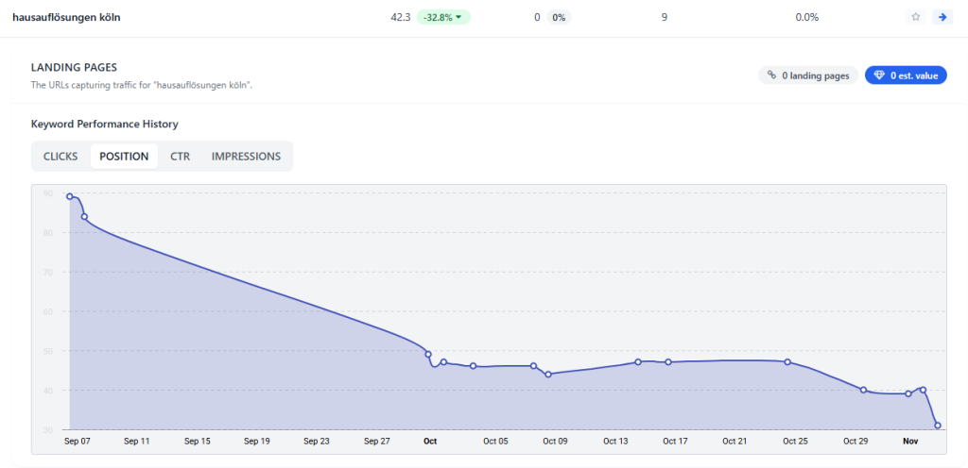The height and width of the screenshot is (468, 968).
Task: Click the Keyword Performance History heading
Action: pyautogui.click(x=104, y=124)
